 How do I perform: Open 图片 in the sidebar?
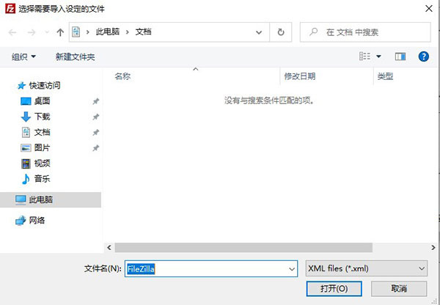click(36, 147)
